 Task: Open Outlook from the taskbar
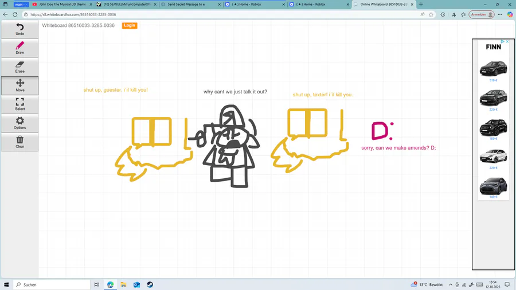(x=136, y=284)
